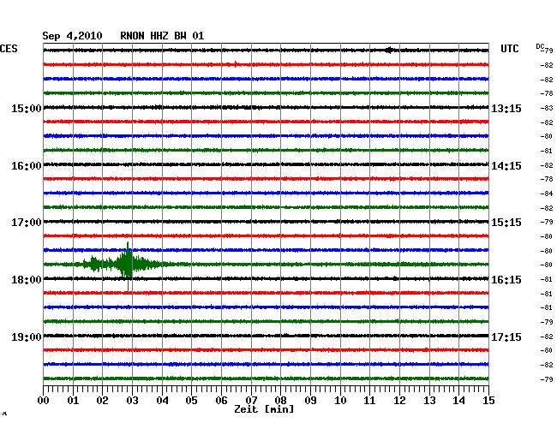Select the 15:15 UTC time label

[506, 223]
